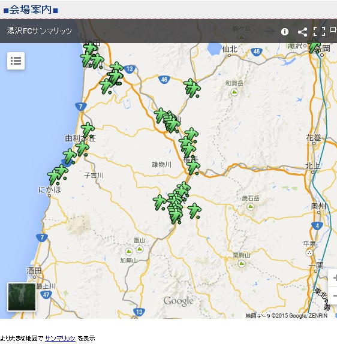Screen dimensions: 337x344
Task: Open the map in fullscreen view
Action: 319,32
